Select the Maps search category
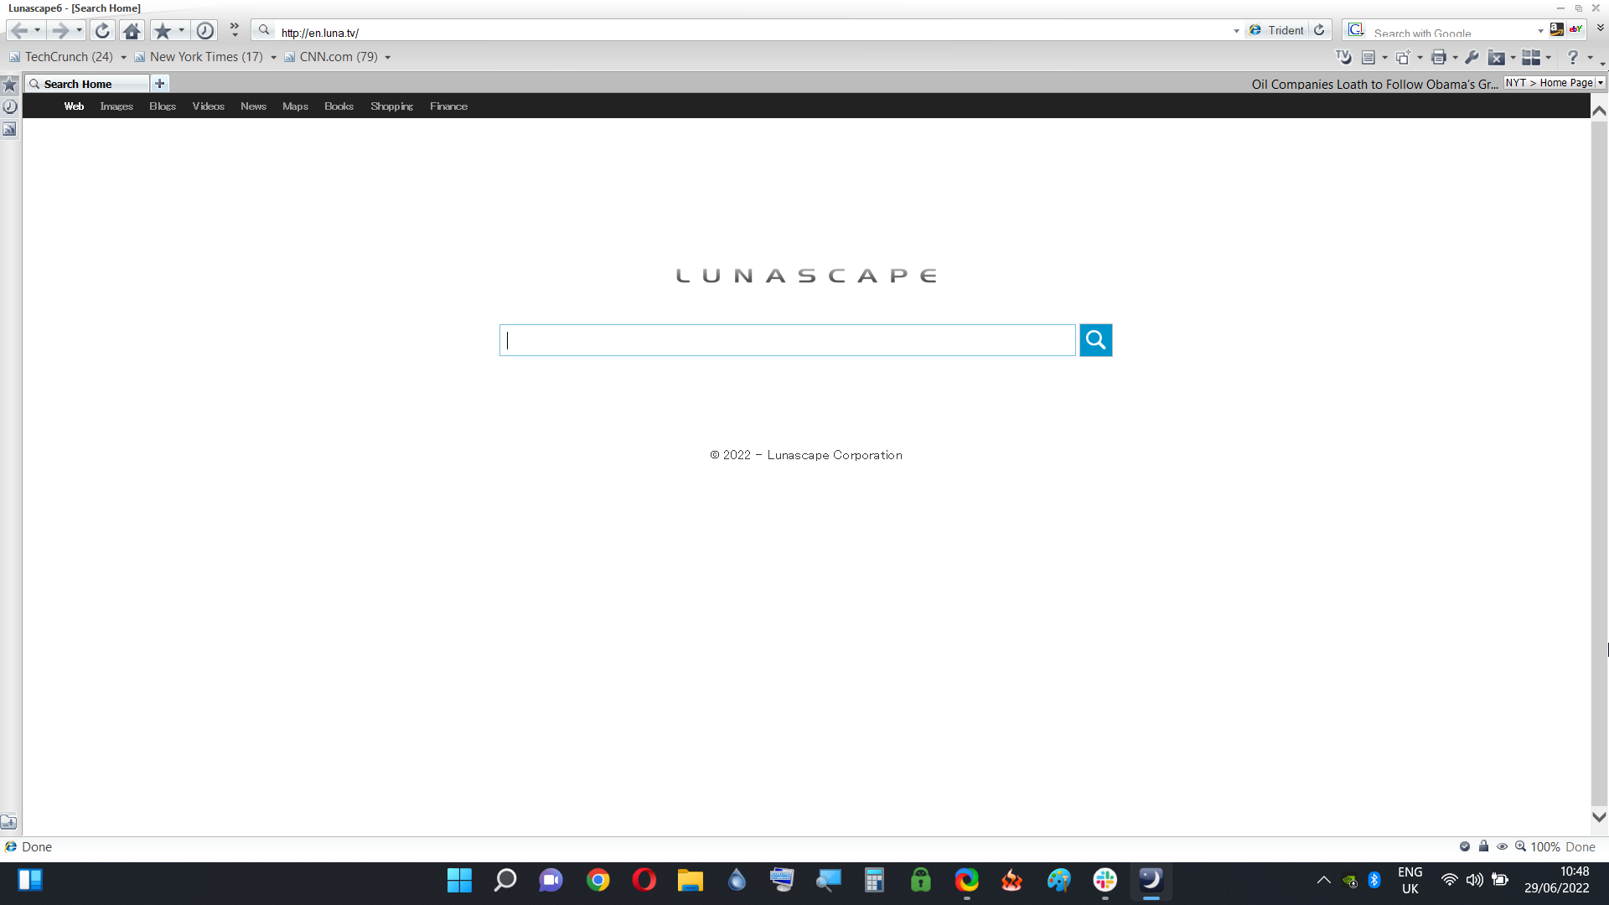The image size is (1609, 905). (295, 106)
